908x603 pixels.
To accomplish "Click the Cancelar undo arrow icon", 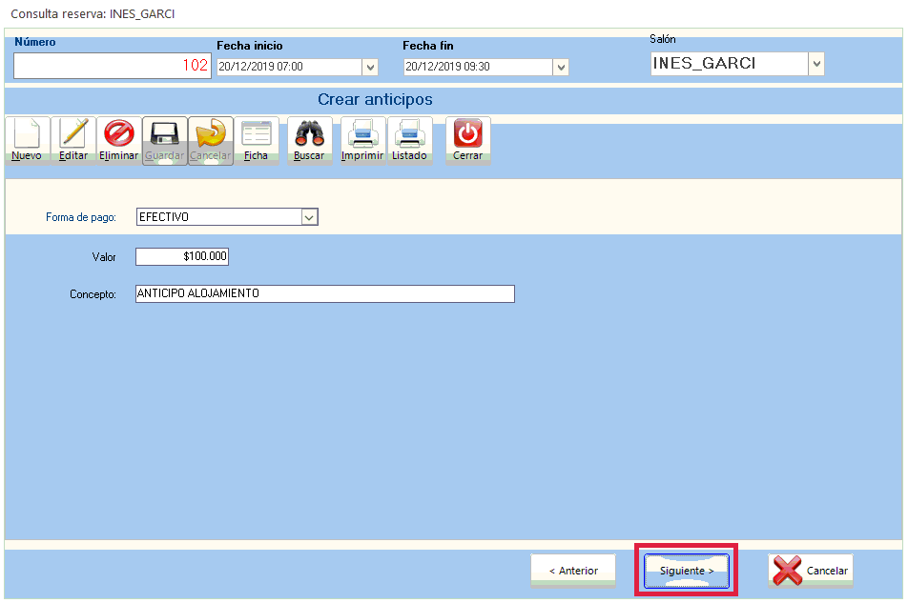I will 211,134.
